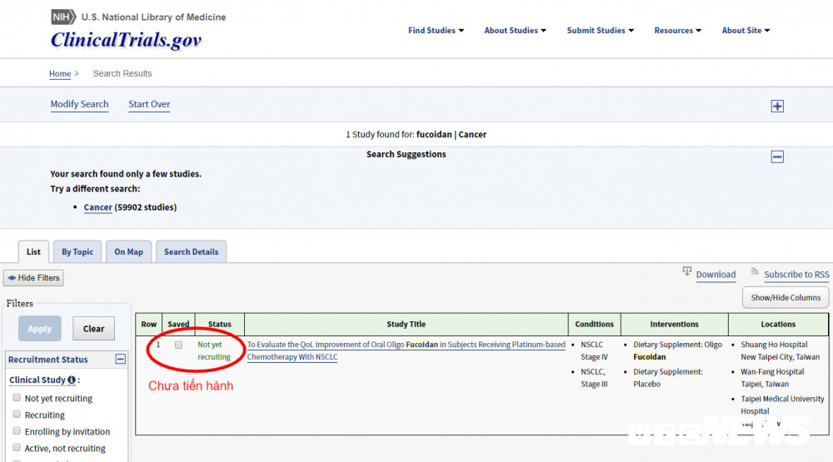833x462 pixels.
Task: Click the Download icon
Action: pos(687,271)
